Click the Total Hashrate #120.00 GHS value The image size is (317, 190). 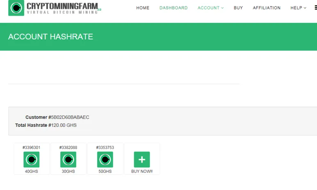click(62, 125)
